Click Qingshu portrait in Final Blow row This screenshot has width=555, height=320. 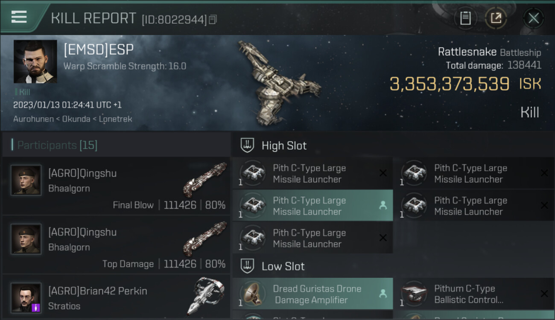coord(26,180)
